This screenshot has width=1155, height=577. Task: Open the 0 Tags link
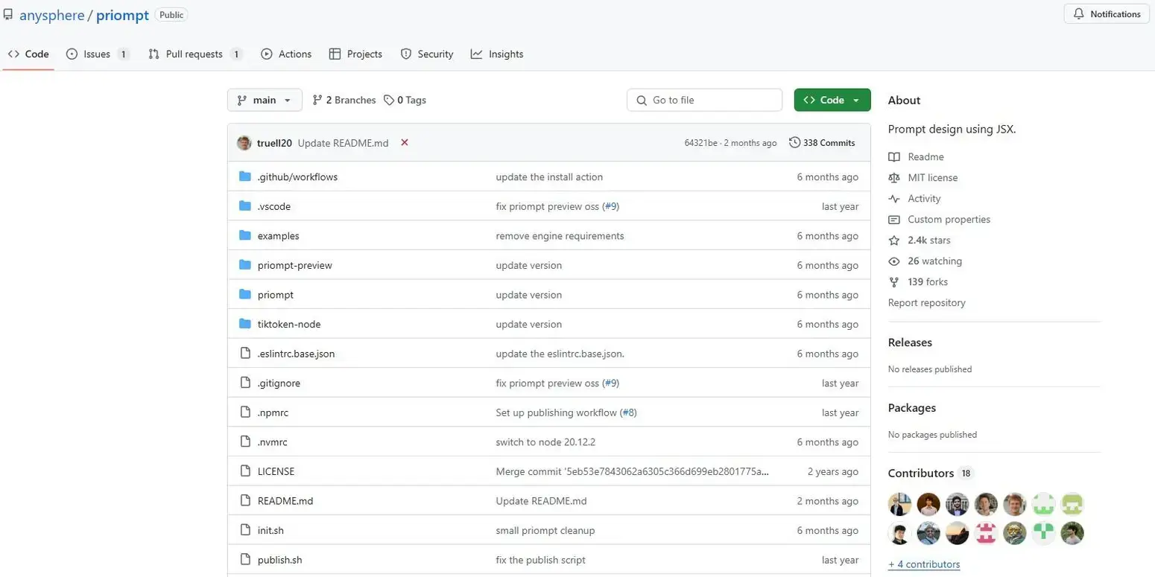(x=405, y=100)
